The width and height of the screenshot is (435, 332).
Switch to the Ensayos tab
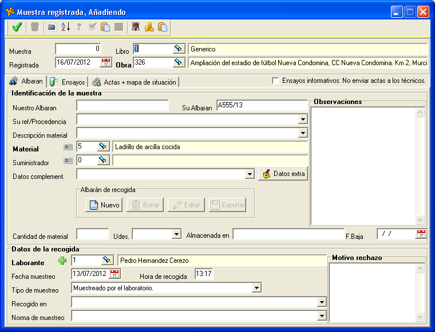[68, 82]
